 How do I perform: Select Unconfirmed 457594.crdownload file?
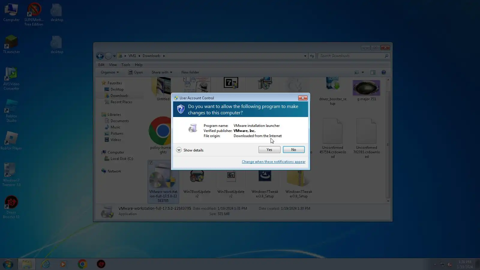pos(333,138)
